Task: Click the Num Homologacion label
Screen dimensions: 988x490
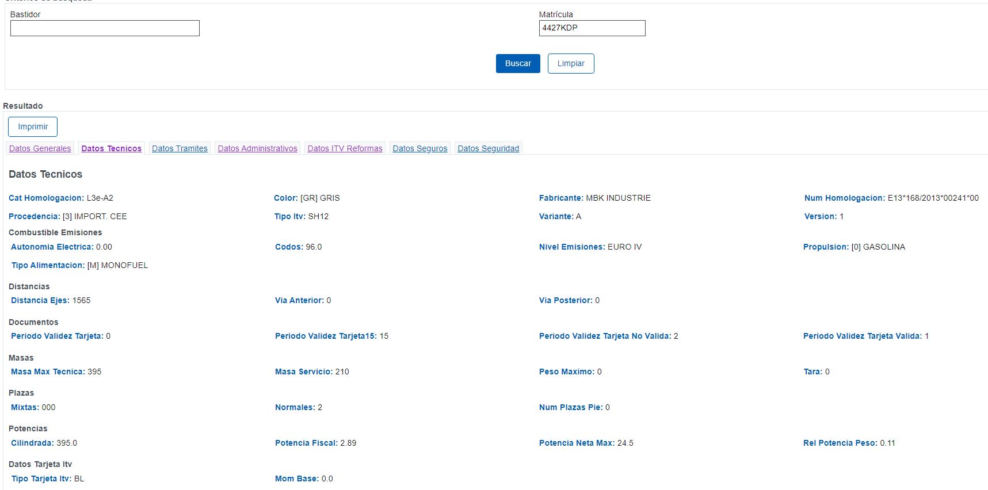Action: pyautogui.click(x=844, y=198)
